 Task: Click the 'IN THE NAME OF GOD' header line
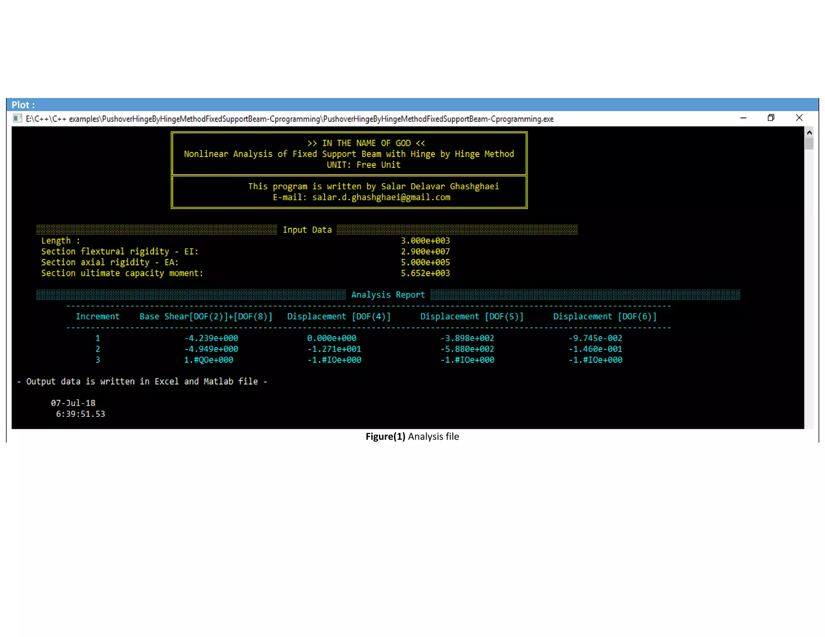click(366, 143)
